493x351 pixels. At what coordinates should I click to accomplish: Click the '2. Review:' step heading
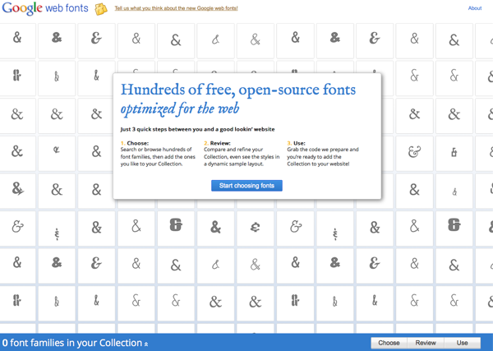(217, 143)
